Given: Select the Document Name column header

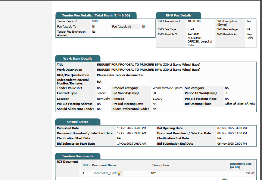Looking at the screenshot, I should 104,165.
